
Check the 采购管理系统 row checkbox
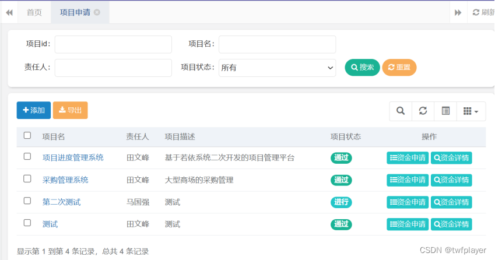pos(27,178)
